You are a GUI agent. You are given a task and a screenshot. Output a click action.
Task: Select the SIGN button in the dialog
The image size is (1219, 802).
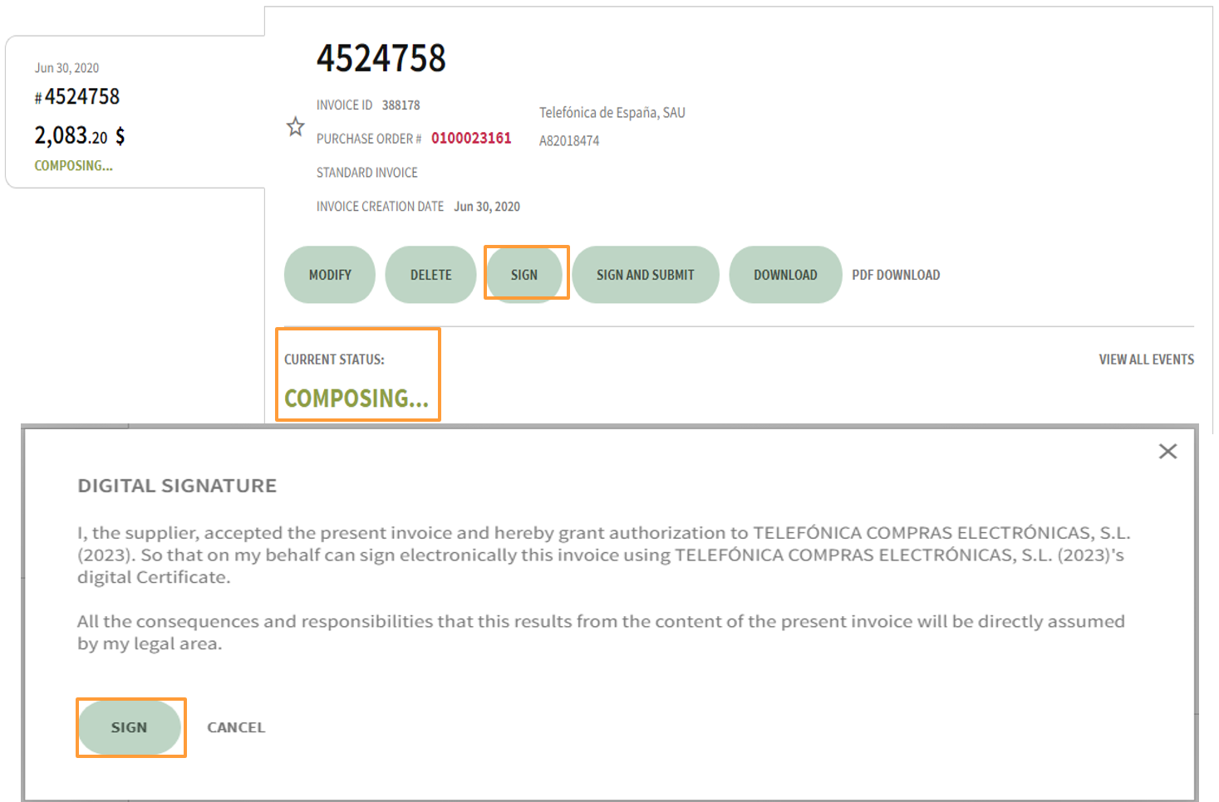pyautogui.click(x=130, y=727)
